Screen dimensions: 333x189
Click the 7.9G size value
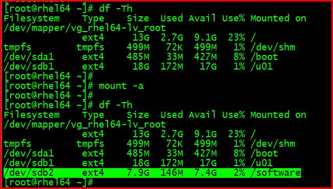[138, 173]
